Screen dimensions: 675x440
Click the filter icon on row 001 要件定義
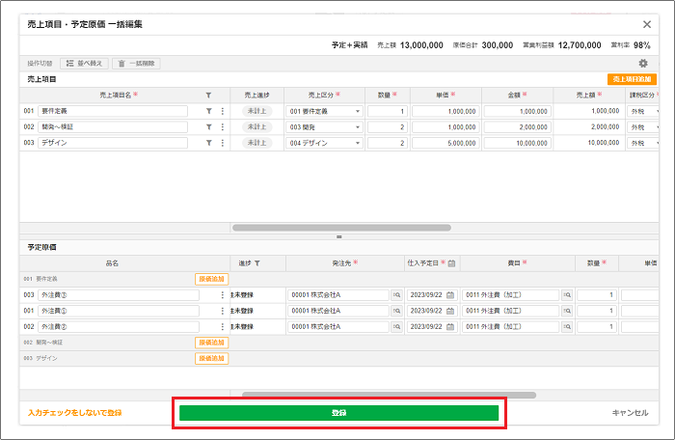(208, 111)
